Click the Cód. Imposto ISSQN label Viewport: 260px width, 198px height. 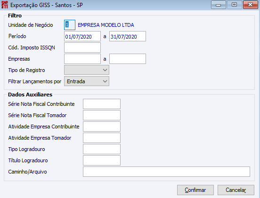(32, 48)
